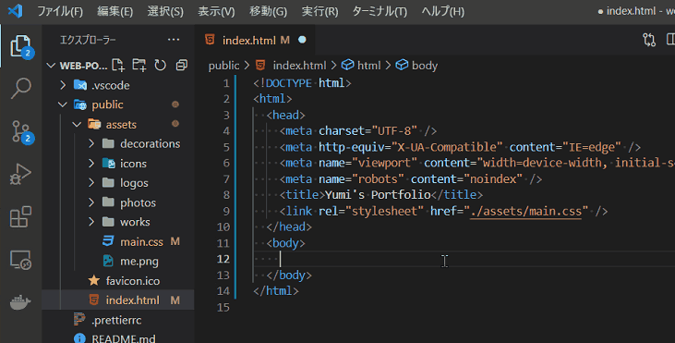This screenshot has width=675, height=343.
Task: Click the HTML5 icon on index.html tab
Action: (210, 40)
